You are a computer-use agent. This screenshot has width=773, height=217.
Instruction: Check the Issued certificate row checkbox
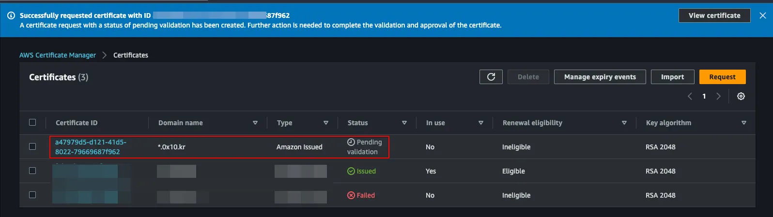(x=32, y=171)
